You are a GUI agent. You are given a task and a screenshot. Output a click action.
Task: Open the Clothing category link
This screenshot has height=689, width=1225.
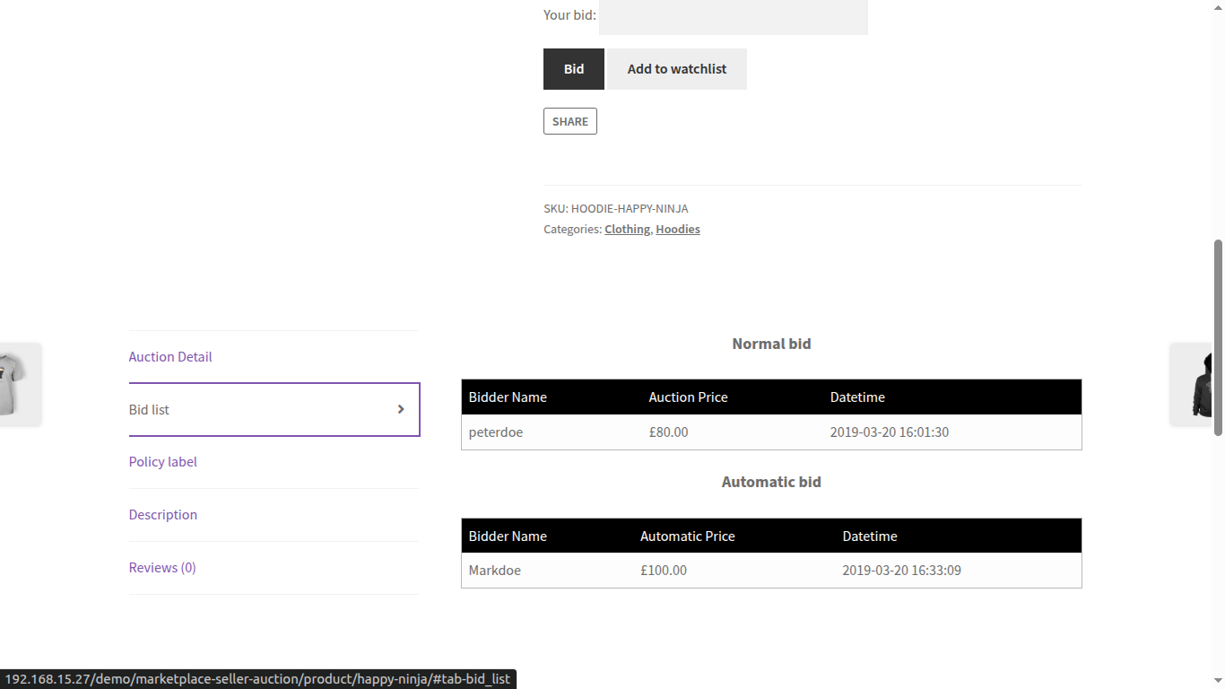pos(627,229)
